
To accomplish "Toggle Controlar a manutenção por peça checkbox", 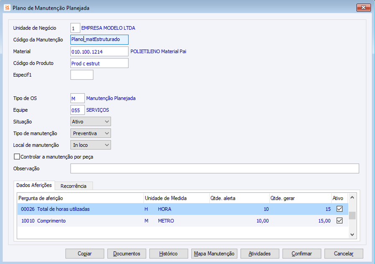I will [17, 157].
